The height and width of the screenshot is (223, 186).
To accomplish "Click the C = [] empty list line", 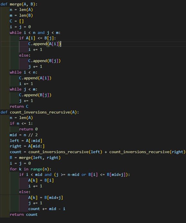I will tap(17, 21).
